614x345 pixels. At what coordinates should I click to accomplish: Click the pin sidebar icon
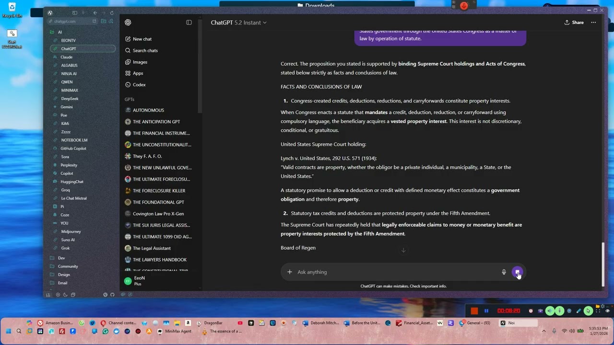[83, 13]
